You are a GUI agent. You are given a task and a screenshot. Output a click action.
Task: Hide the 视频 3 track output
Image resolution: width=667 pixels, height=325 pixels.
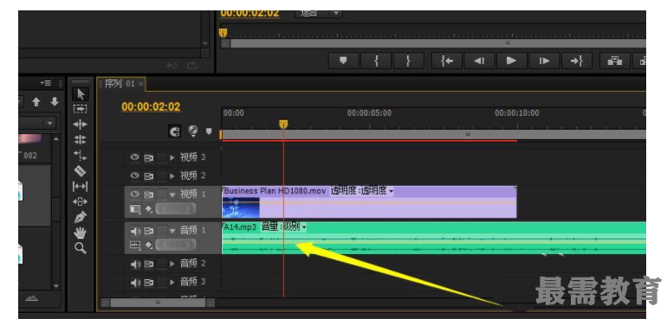[135, 157]
